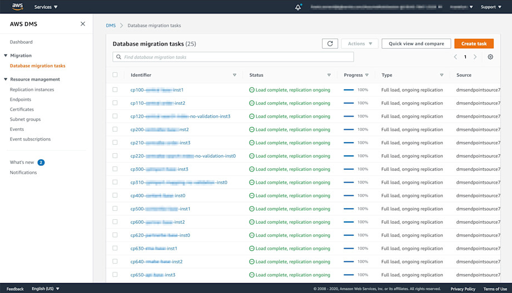
Task: Click status icon of cp100 row
Action: tap(252, 90)
